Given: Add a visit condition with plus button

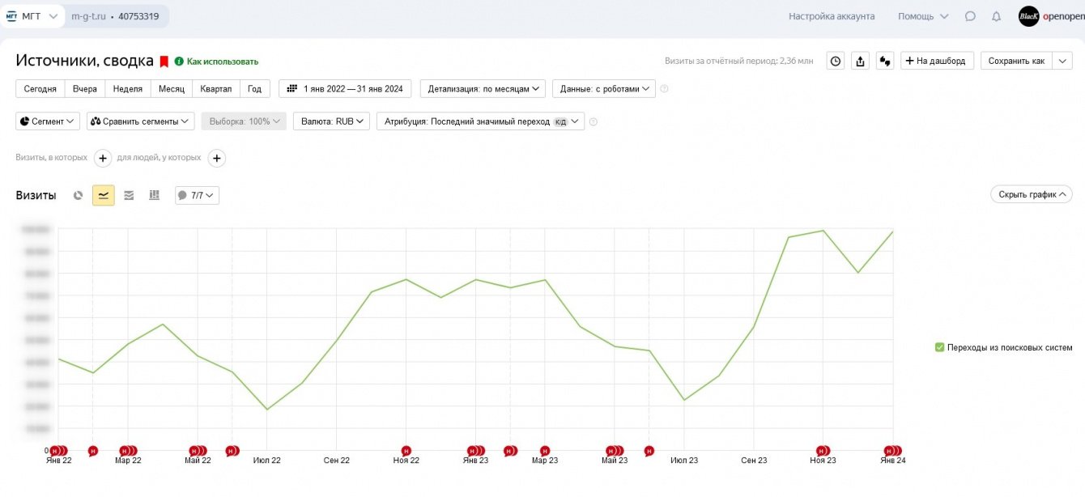Looking at the screenshot, I should click(x=103, y=158).
